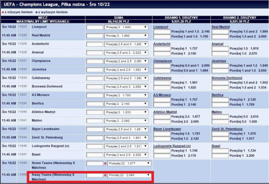Click Away Teams total stake input field

(95, 175)
